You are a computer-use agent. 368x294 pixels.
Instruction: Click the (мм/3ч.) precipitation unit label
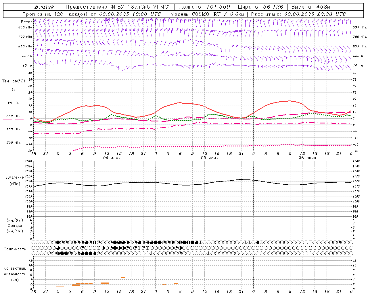click(15, 220)
